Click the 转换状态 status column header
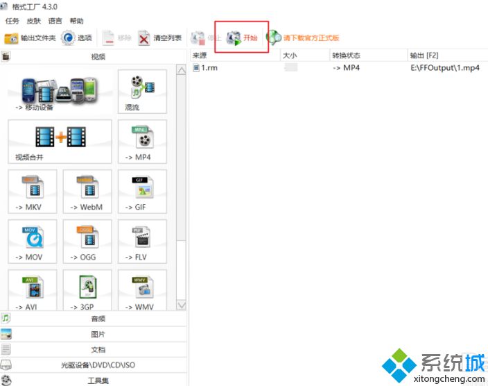 (x=369, y=56)
